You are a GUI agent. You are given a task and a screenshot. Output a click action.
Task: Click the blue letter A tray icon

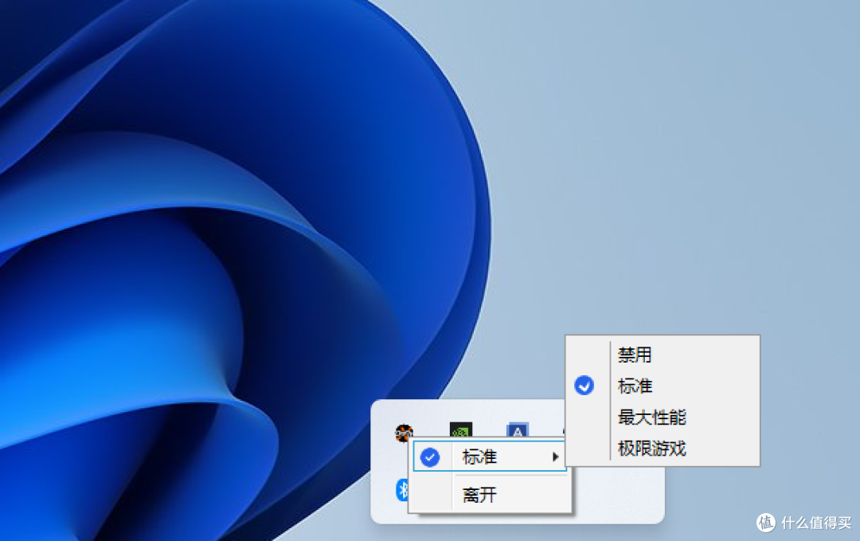click(x=518, y=429)
